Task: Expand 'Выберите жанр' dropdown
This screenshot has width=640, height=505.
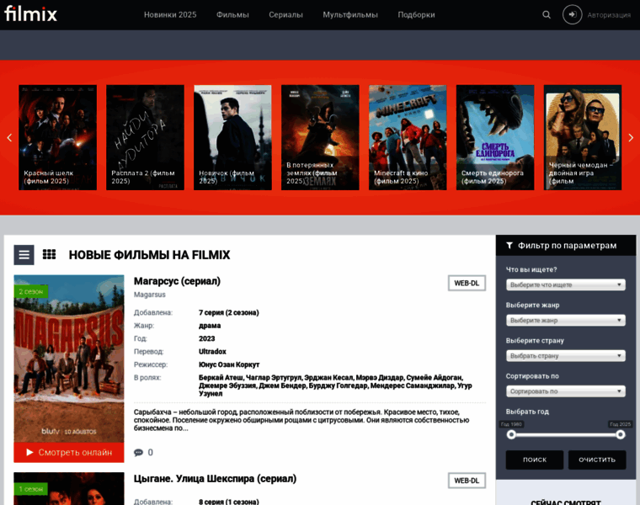Action: [566, 320]
